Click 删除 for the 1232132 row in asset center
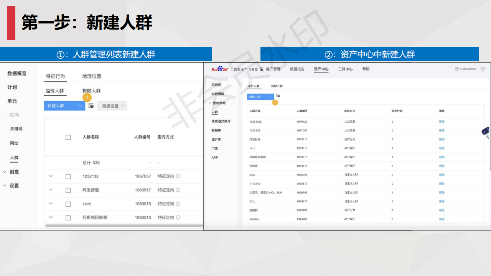 tap(442, 130)
